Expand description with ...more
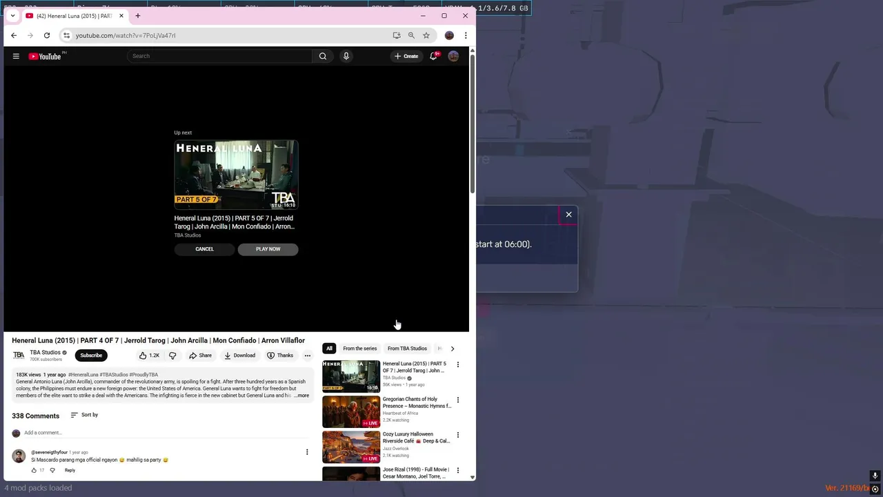This screenshot has height=497, width=883. (301, 396)
